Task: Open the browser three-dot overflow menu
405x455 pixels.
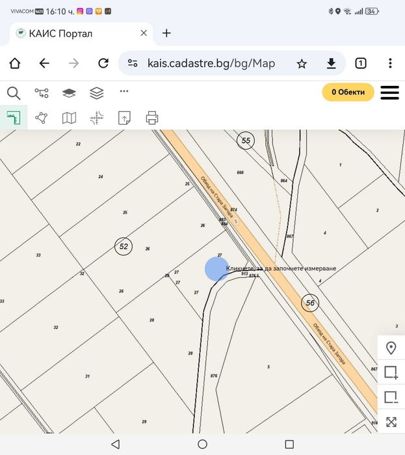Action: pos(390,63)
